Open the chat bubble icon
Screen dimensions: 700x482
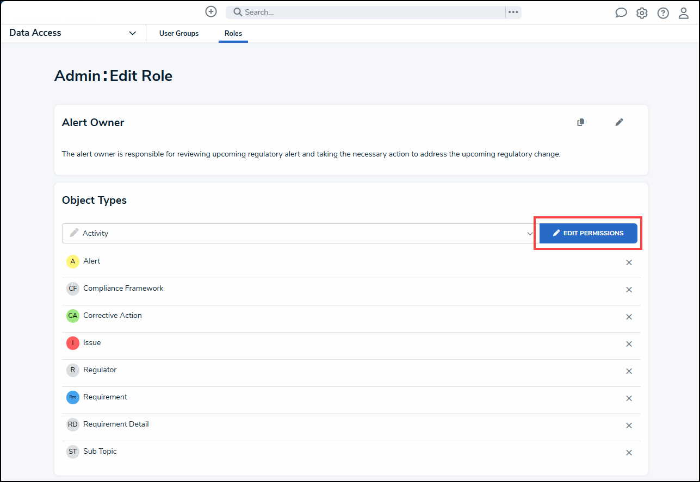point(621,13)
